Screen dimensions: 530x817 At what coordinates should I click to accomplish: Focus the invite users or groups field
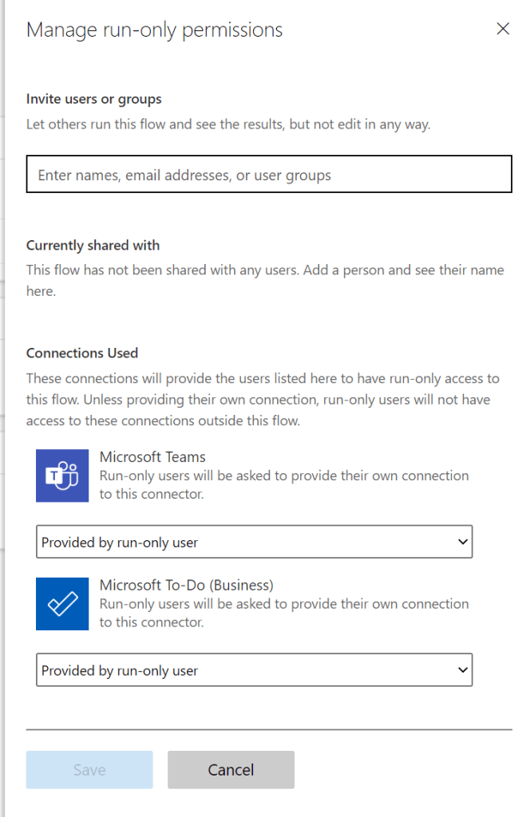(x=268, y=175)
